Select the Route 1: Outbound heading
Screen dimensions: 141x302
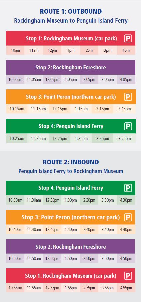tap(71, 11)
